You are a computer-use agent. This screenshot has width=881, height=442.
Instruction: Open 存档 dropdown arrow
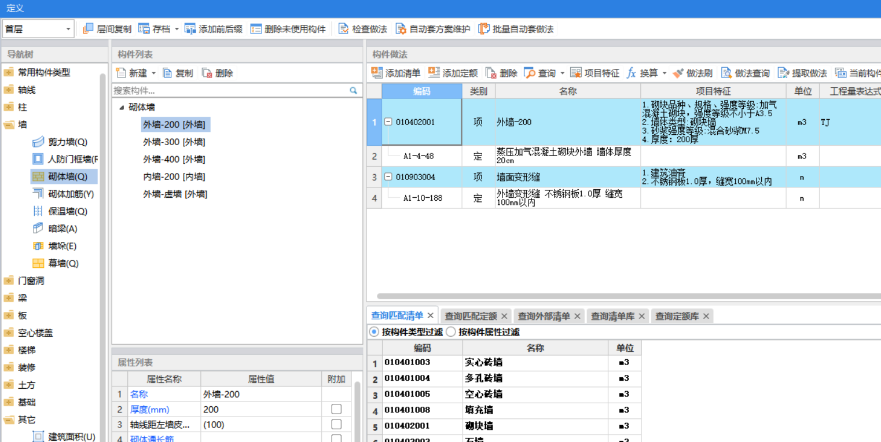coord(177,29)
